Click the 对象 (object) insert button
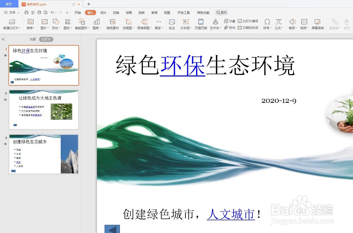This screenshot has height=233, width=353. (230, 21)
